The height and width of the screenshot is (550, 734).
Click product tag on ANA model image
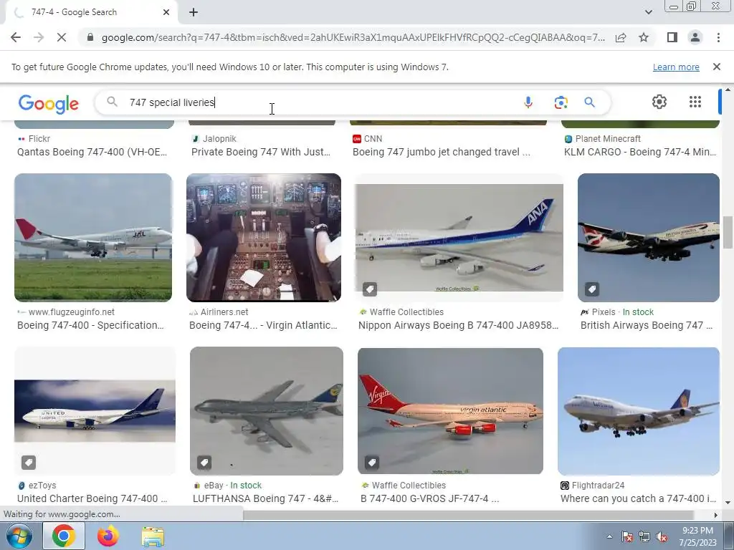pos(370,289)
